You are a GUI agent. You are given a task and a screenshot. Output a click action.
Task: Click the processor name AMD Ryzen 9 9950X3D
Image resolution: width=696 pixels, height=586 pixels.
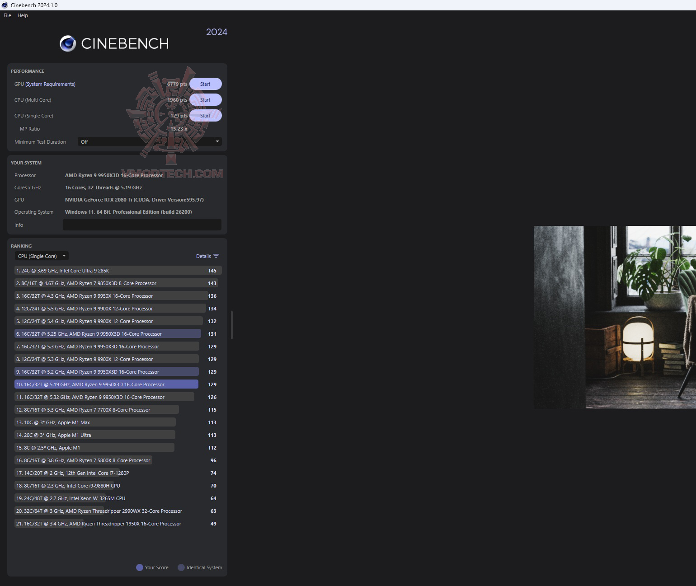(114, 175)
